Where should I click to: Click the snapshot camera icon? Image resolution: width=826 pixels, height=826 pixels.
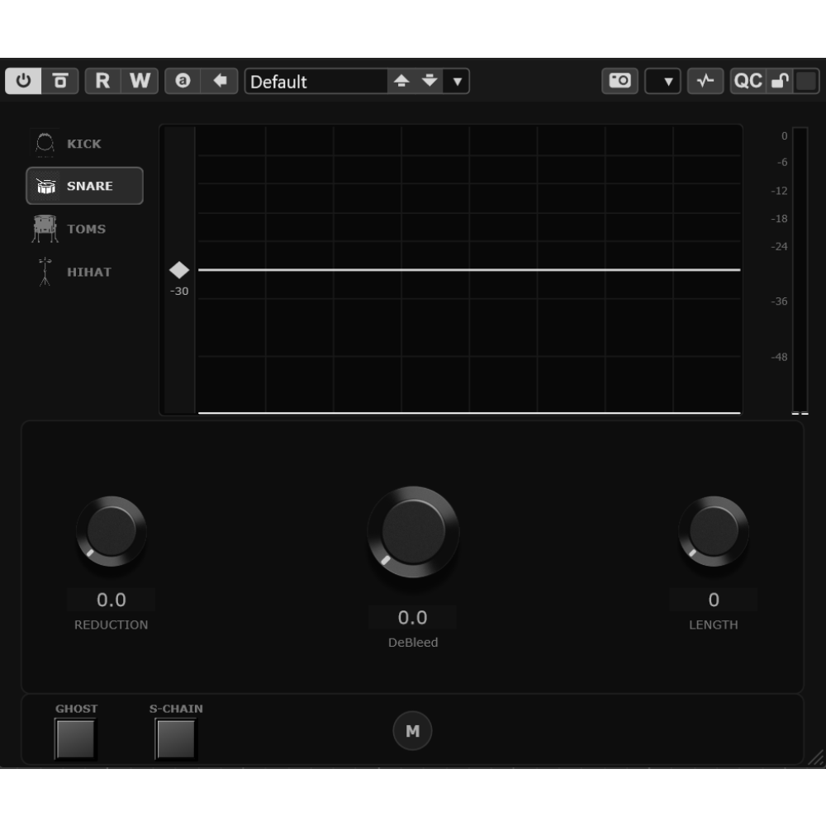pos(619,81)
